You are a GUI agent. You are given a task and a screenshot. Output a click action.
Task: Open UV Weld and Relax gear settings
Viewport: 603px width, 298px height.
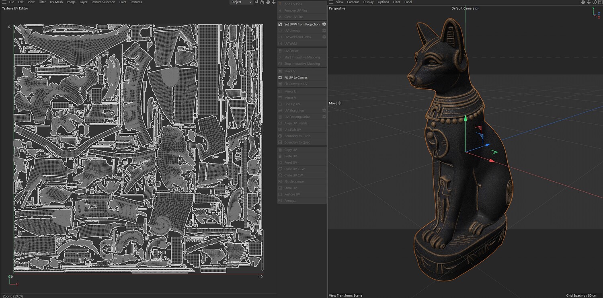coord(324,37)
